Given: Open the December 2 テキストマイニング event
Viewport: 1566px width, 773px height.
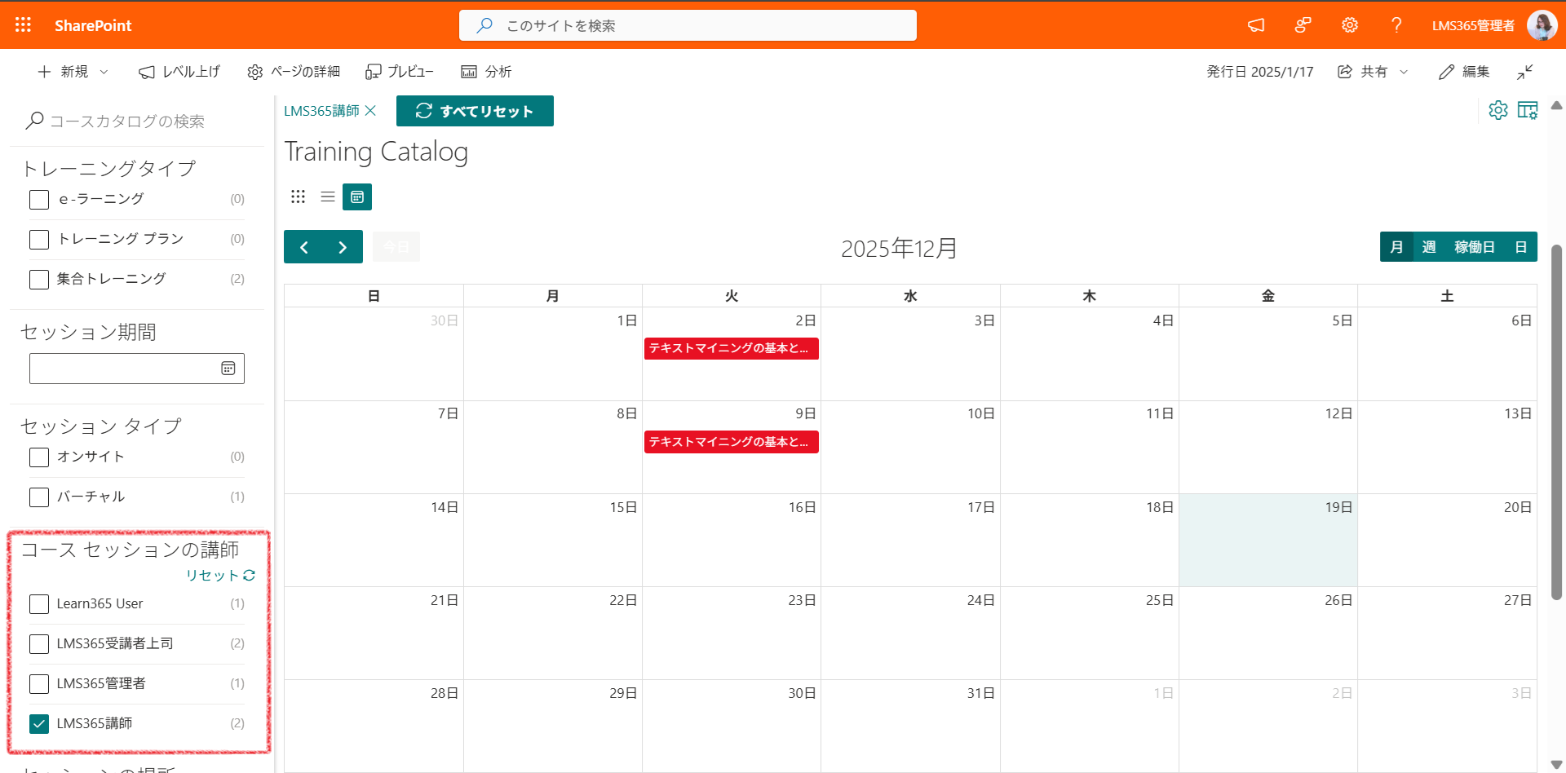Looking at the screenshot, I should [x=731, y=348].
